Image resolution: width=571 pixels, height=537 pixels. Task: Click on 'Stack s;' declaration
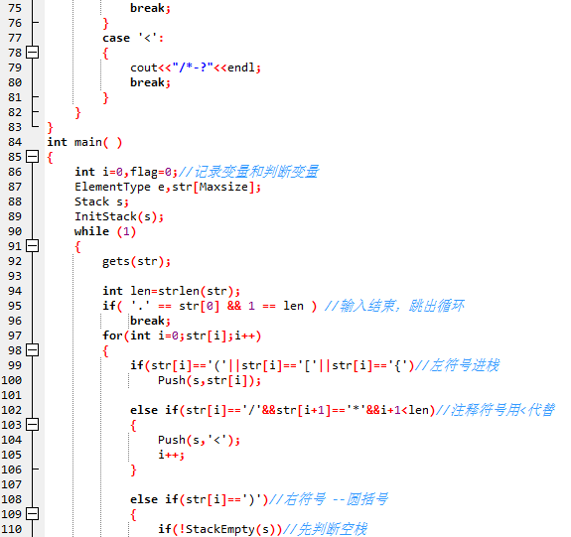(101, 201)
